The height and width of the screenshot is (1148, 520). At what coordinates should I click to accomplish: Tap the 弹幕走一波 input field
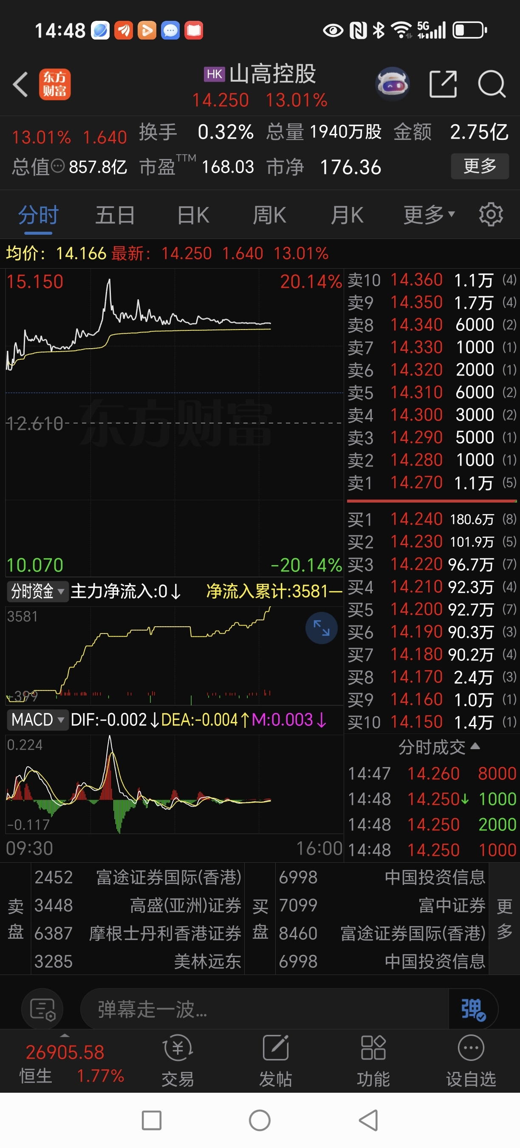pos(264,1009)
